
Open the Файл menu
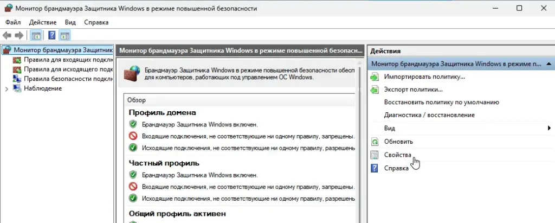(13, 22)
